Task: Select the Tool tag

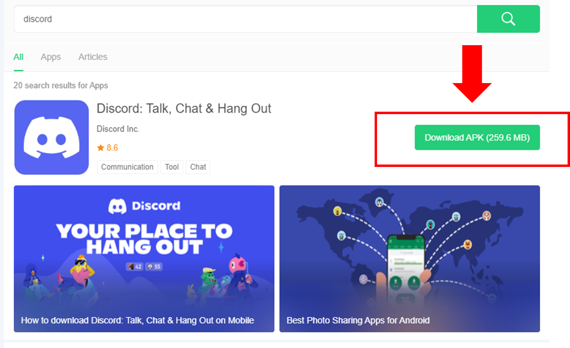Action: click(x=172, y=167)
